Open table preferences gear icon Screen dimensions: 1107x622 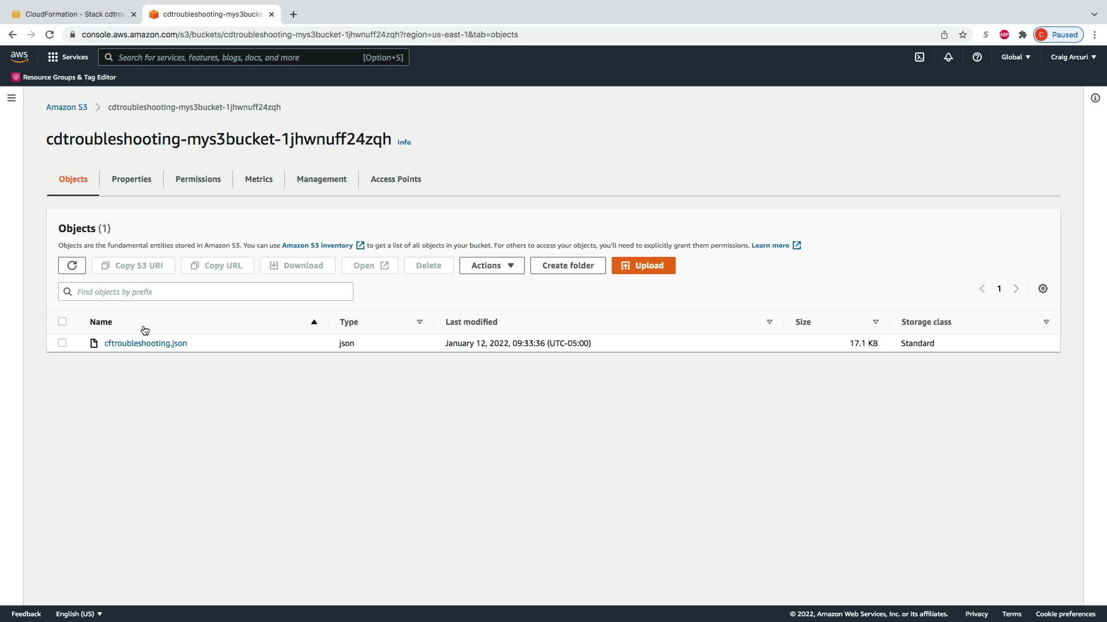1042,289
